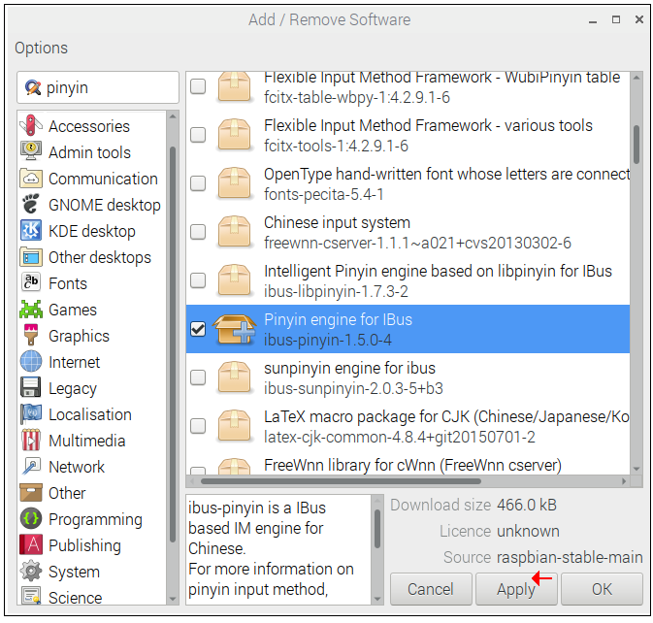The height and width of the screenshot is (623, 653).
Task: Choose the Programming category label
Action: click(x=95, y=520)
